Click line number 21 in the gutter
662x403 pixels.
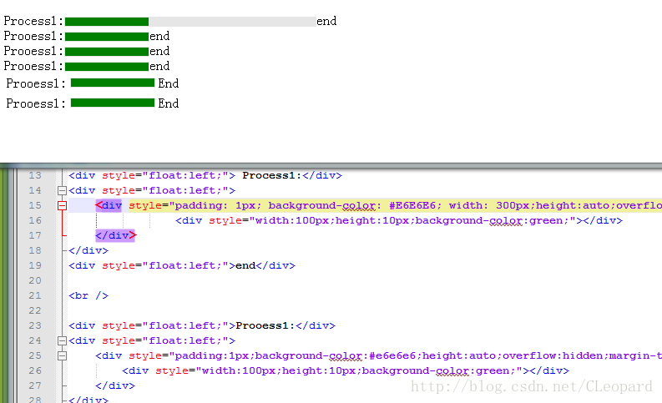point(35,296)
